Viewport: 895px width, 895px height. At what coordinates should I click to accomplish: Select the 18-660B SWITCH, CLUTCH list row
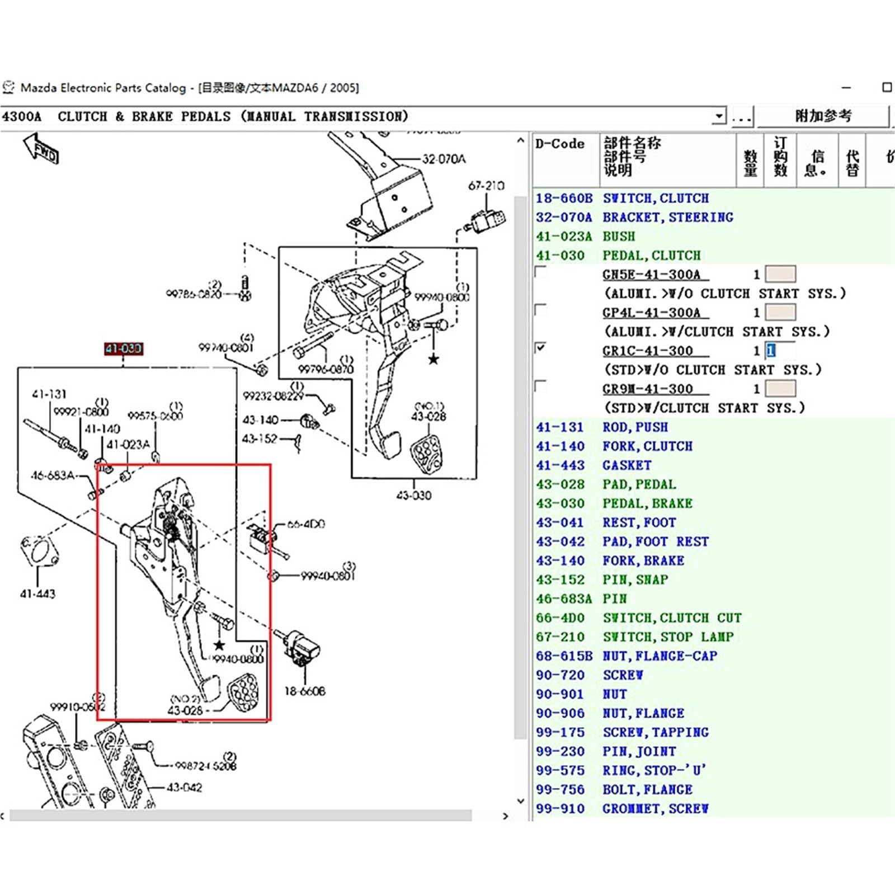point(714,198)
